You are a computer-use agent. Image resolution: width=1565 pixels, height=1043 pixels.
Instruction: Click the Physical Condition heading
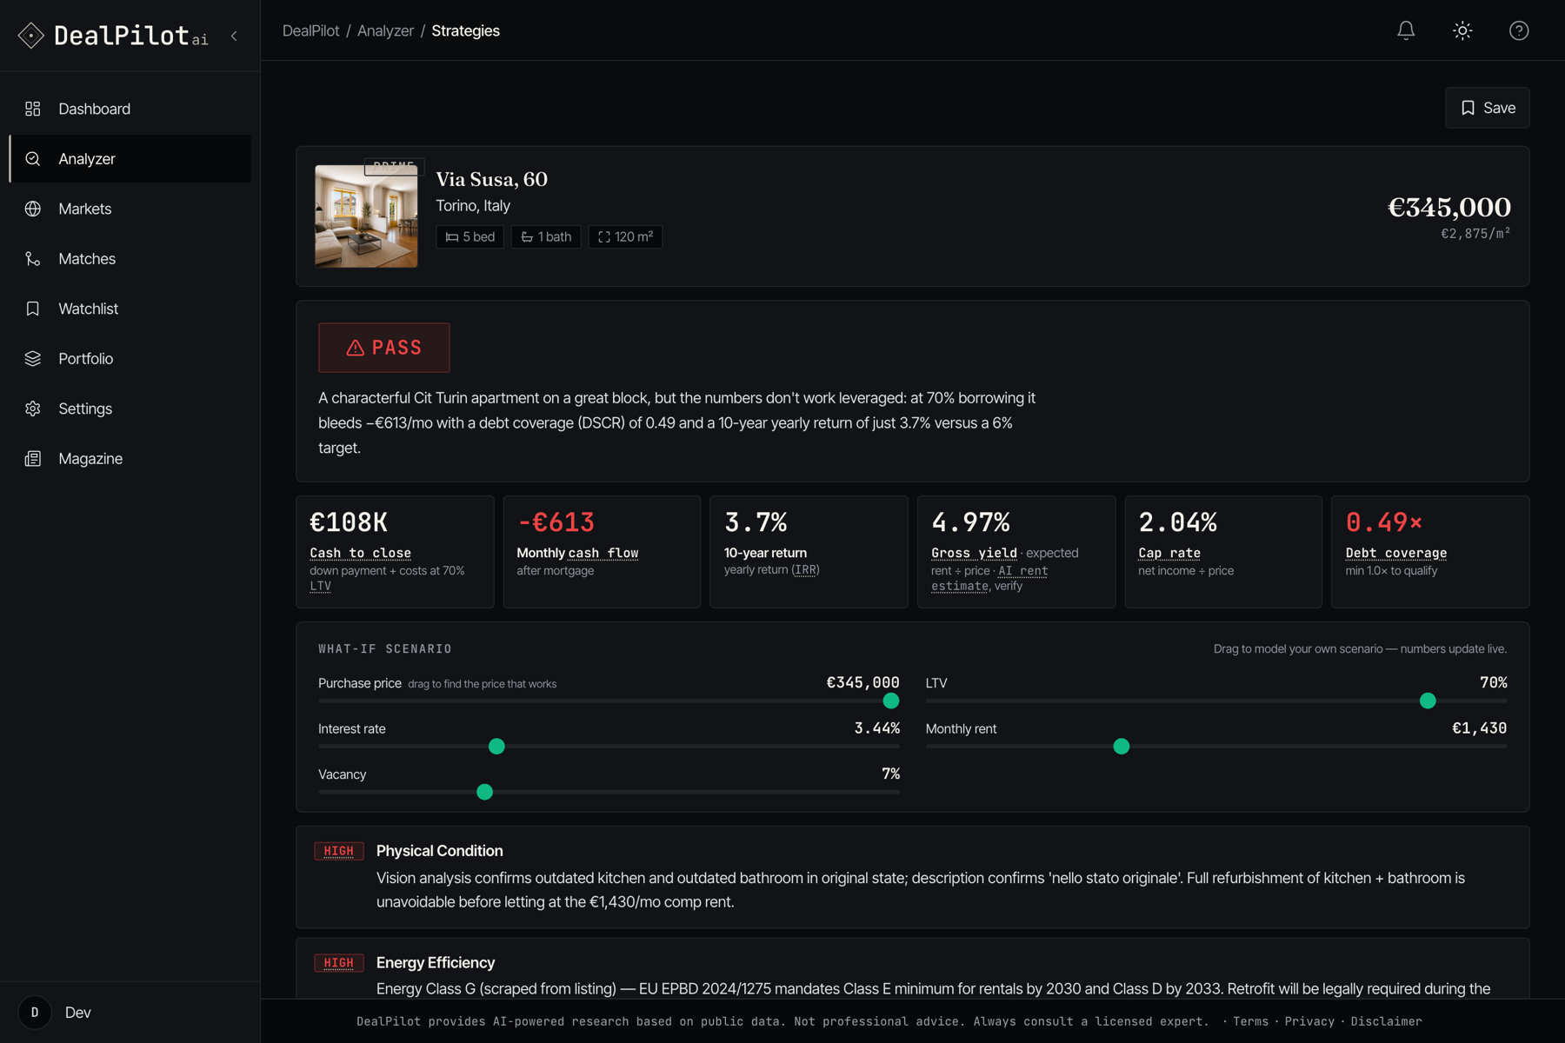coord(440,851)
